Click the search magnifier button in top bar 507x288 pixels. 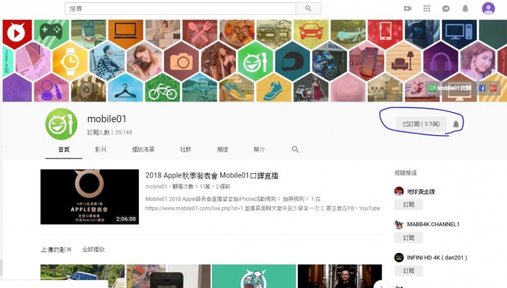click(x=308, y=8)
